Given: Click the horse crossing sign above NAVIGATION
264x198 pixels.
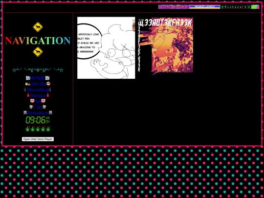Looking at the screenshot, I should pyautogui.click(x=38, y=27).
